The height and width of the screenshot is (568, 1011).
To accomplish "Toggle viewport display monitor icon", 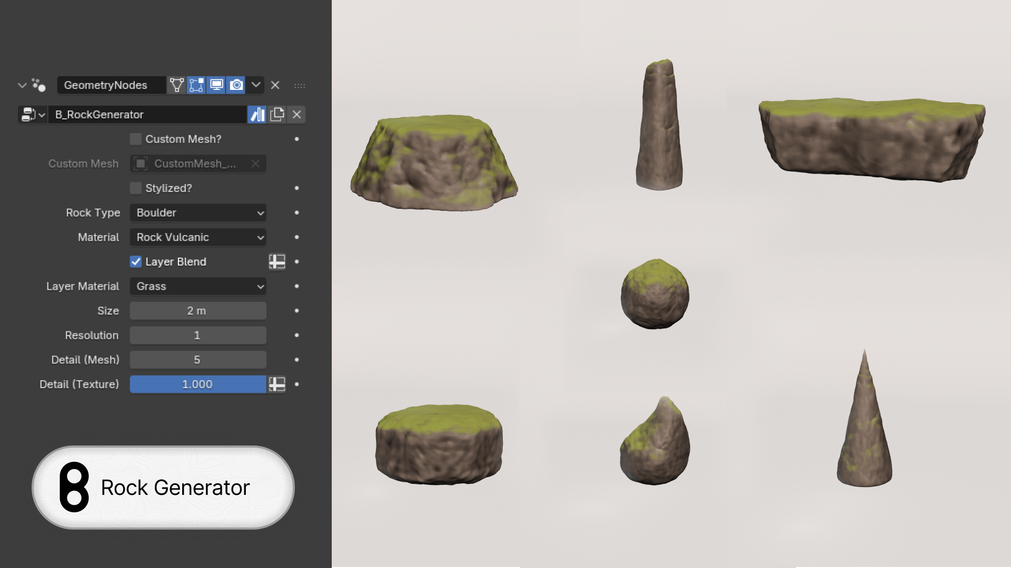I will coord(216,85).
